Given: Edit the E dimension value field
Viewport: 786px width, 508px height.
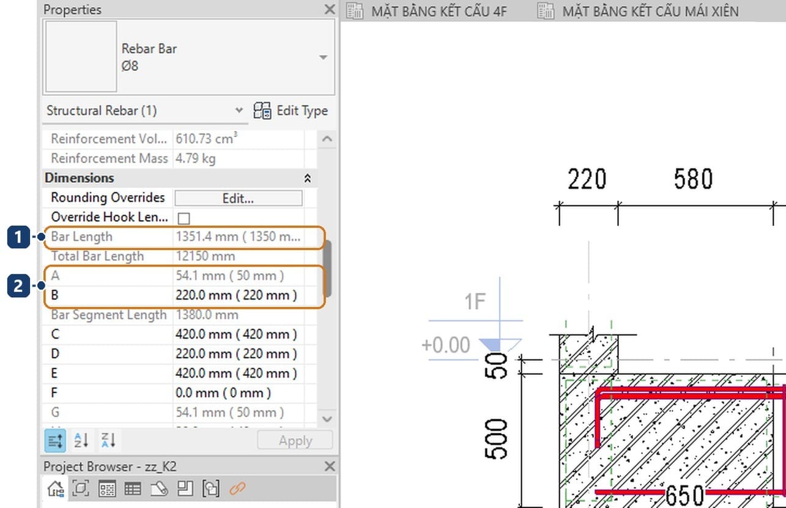Looking at the screenshot, I should [239, 374].
